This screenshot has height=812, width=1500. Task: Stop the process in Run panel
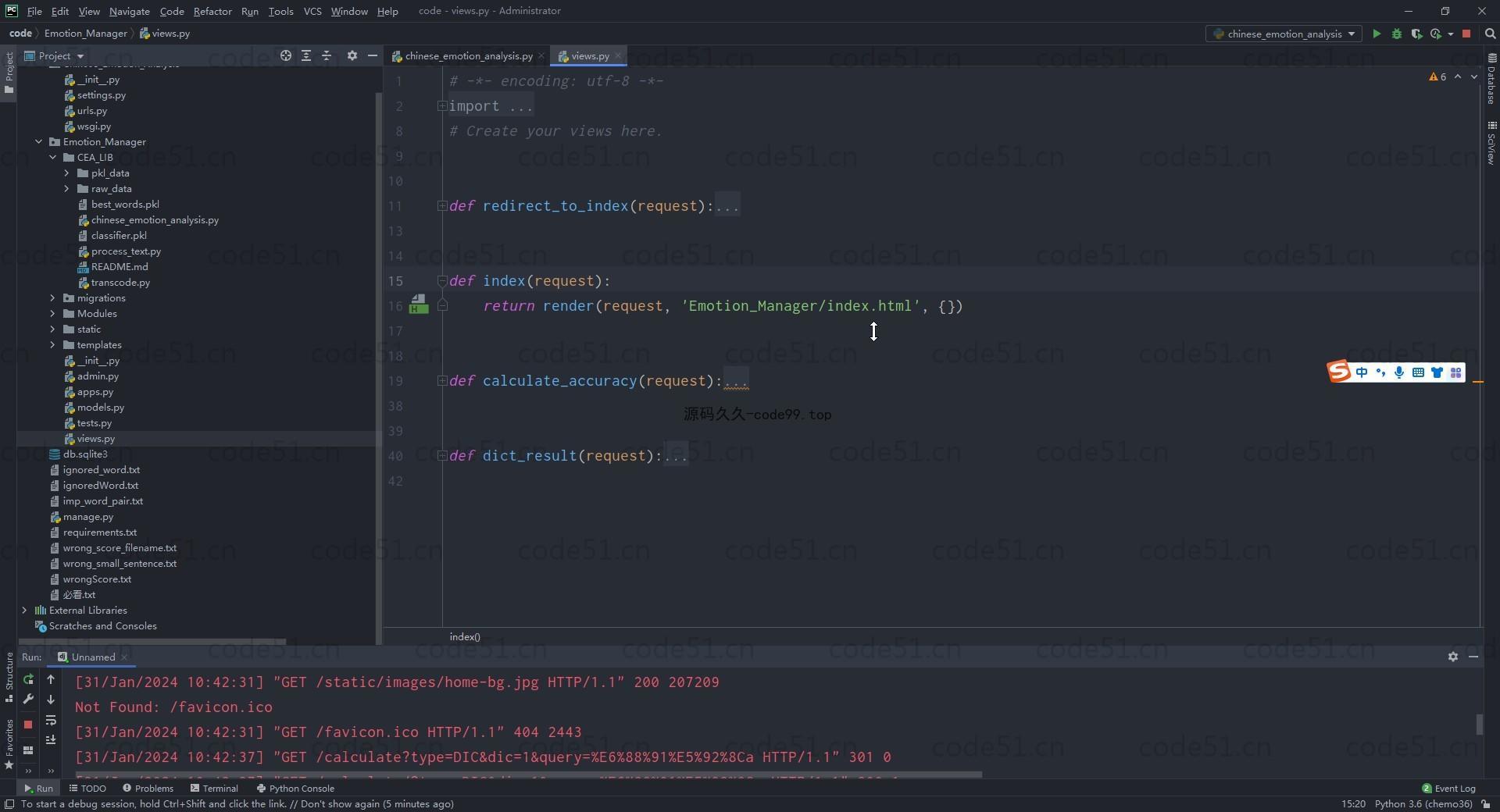pos(28,725)
